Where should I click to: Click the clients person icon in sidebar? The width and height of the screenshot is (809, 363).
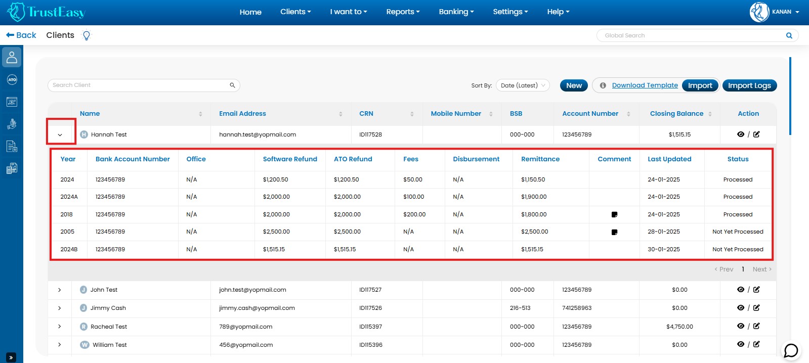click(12, 57)
